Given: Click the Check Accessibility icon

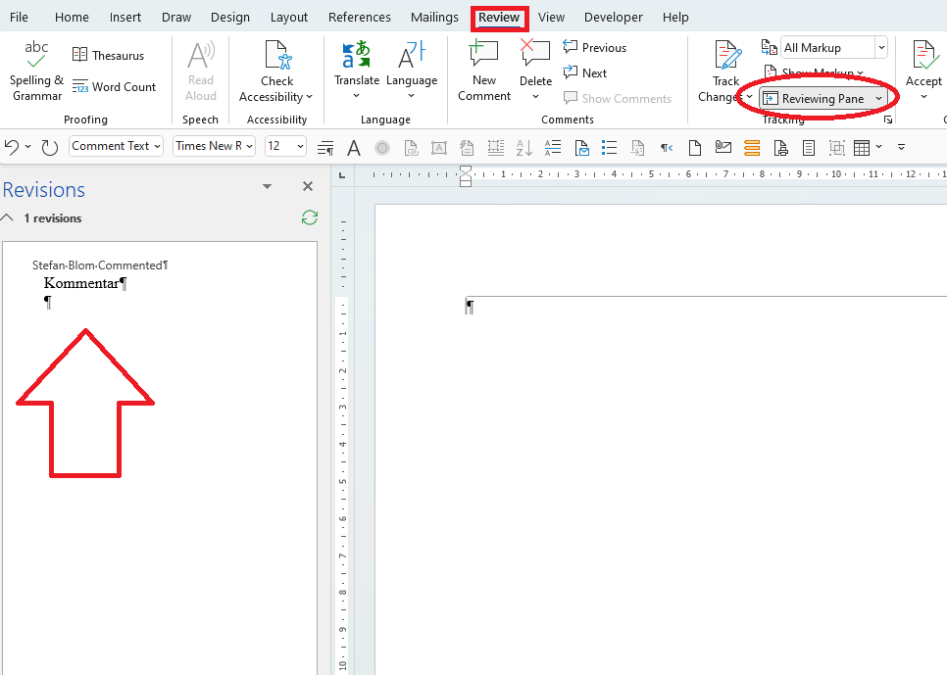Looking at the screenshot, I should pos(278,55).
